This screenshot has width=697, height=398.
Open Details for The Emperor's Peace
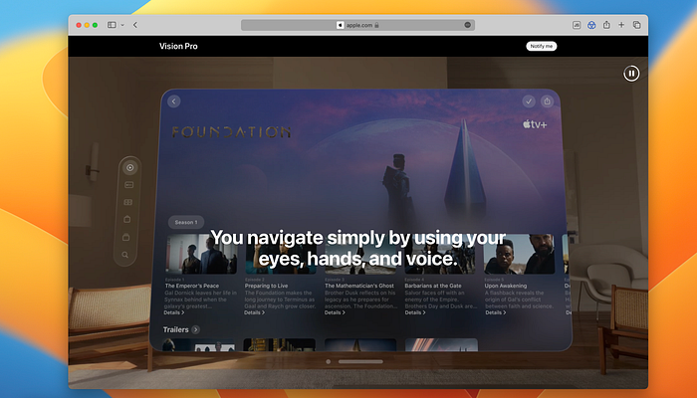click(174, 312)
